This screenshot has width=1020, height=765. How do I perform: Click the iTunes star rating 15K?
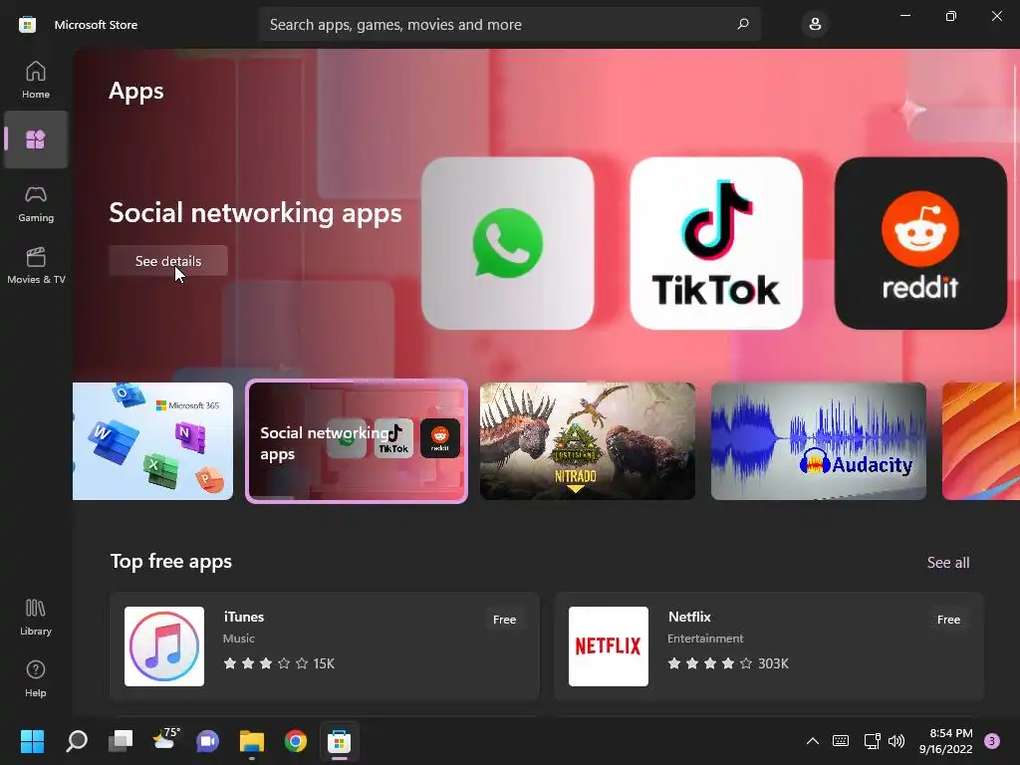279,663
